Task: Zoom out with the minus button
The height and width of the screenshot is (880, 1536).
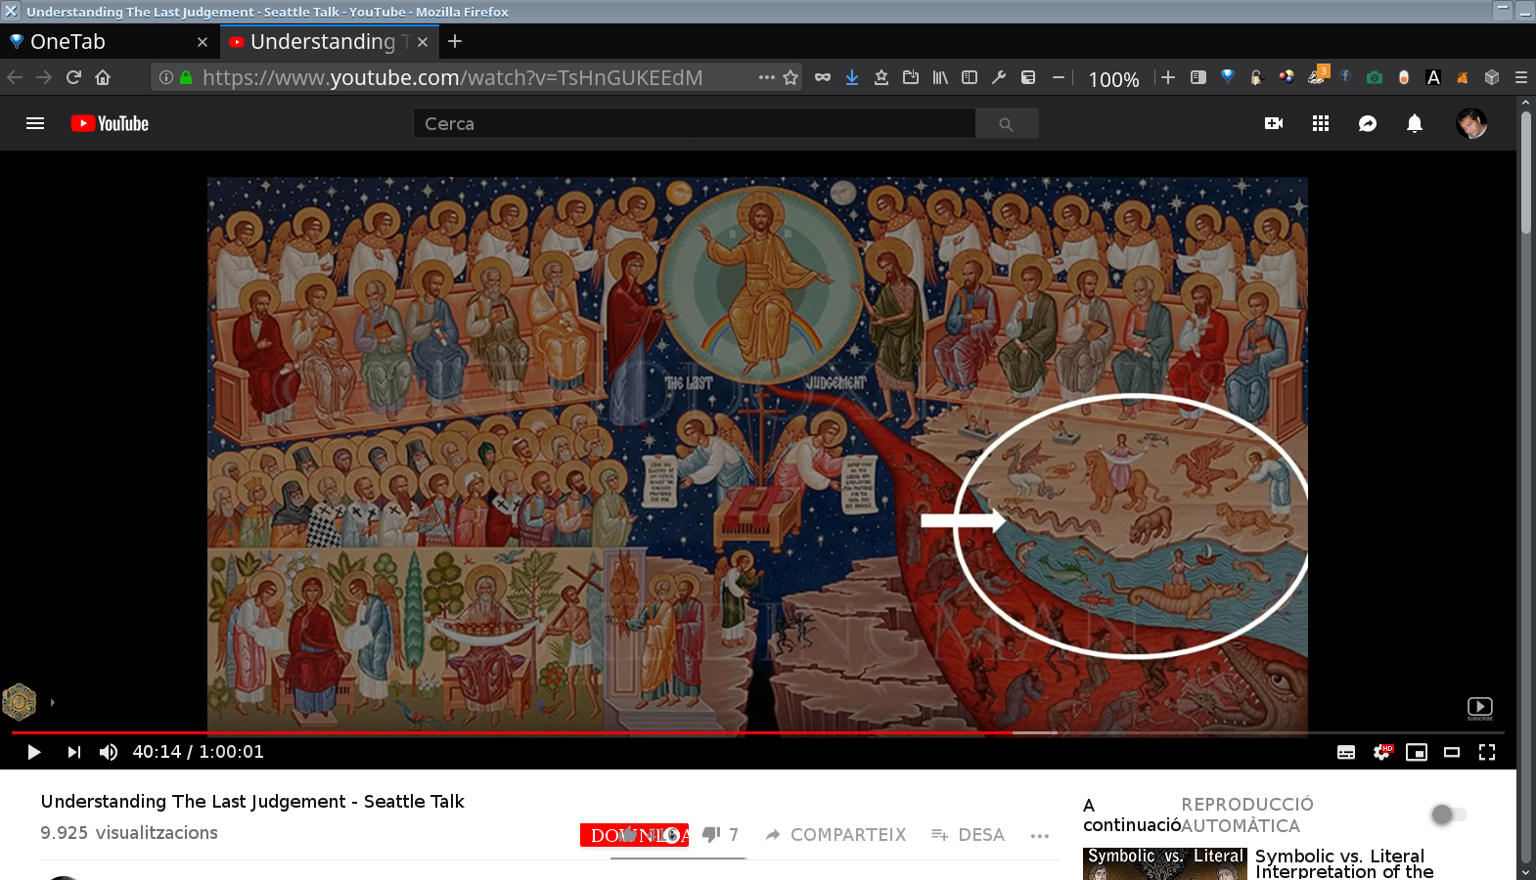Action: (x=1059, y=77)
